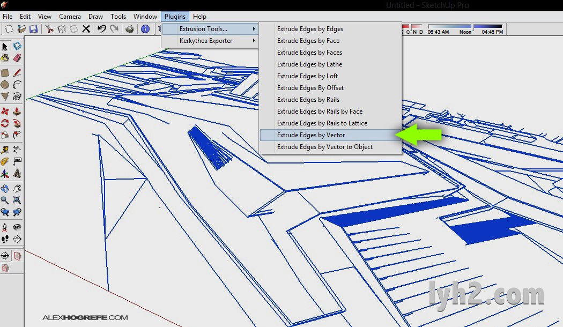Undo the last action
The height and width of the screenshot is (327, 563).
(x=102, y=29)
